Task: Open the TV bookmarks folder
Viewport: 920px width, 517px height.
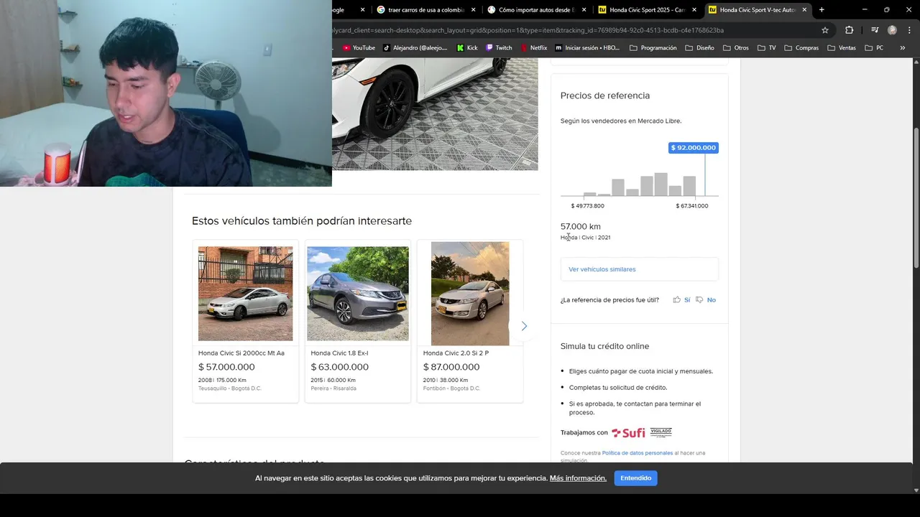Action: tap(767, 48)
